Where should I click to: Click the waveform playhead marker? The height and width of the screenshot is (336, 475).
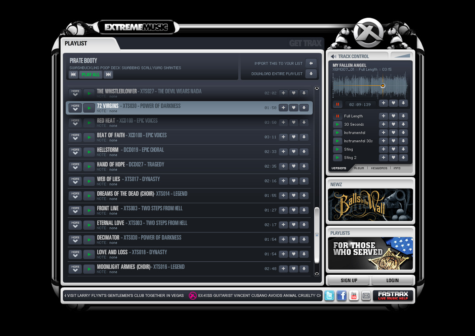click(x=383, y=86)
